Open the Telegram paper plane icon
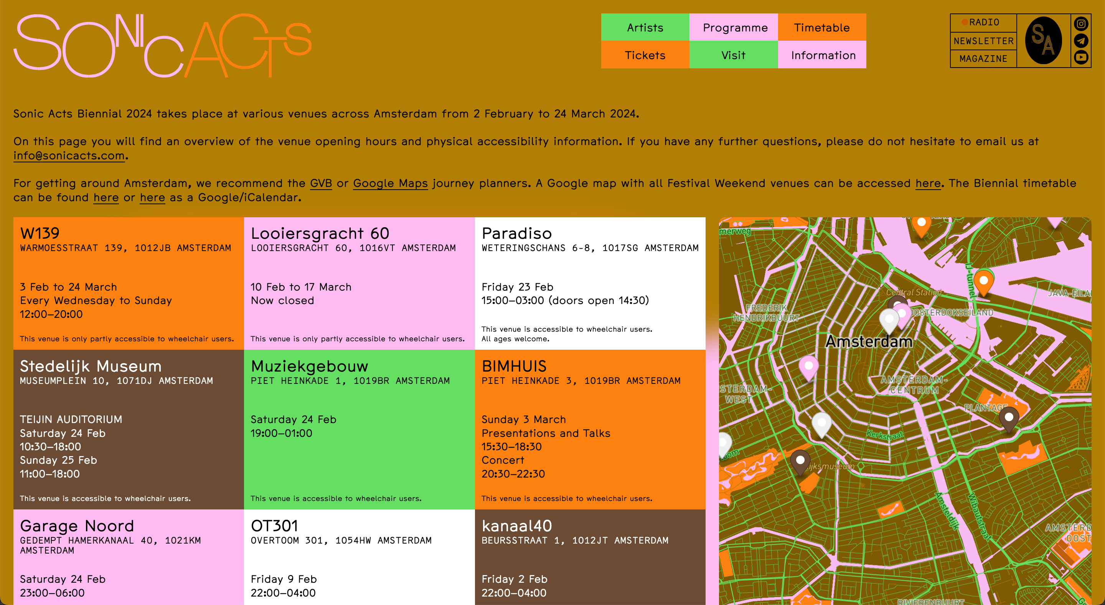The image size is (1105, 605). [1080, 41]
